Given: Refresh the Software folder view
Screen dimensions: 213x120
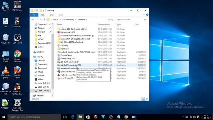Looking at the screenshot, I should point(112,20).
